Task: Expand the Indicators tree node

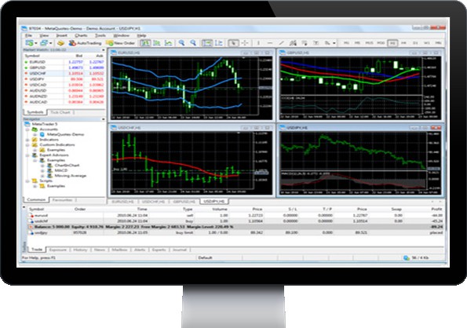Action: click(27, 140)
